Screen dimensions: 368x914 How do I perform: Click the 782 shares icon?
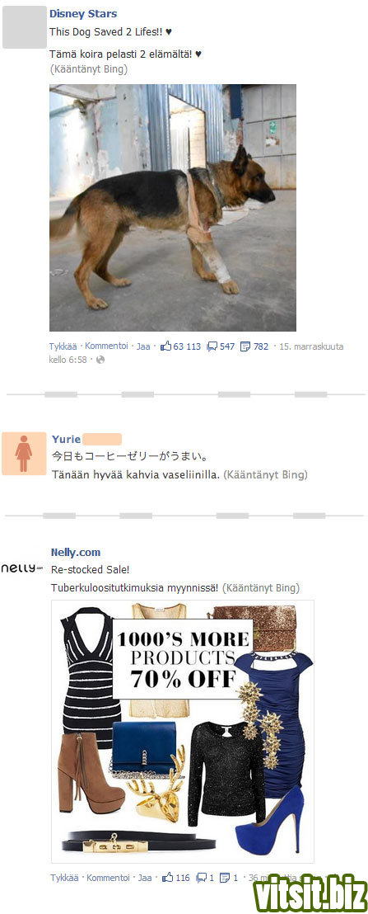(x=245, y=346)
